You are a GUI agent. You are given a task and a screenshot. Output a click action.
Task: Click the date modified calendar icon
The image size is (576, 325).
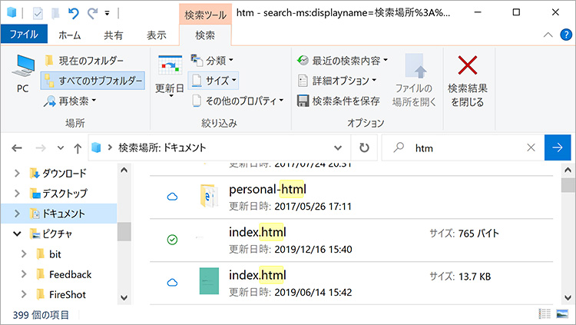[169, 65]
